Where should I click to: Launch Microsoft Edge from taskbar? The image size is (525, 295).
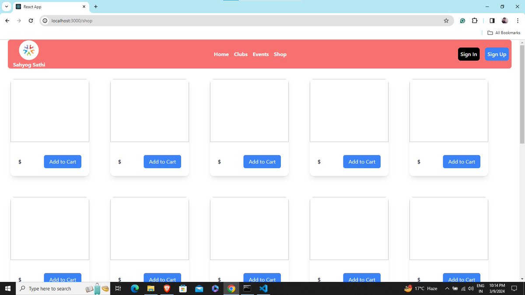click(135, 288)
